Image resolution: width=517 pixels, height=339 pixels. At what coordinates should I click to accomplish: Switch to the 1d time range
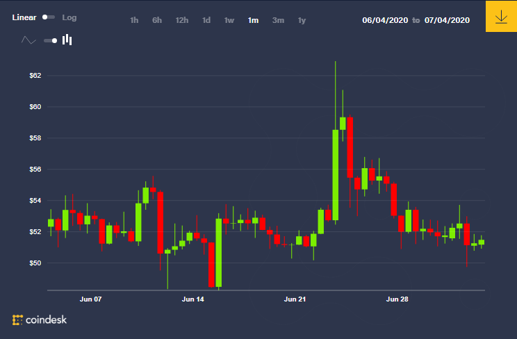206,20
